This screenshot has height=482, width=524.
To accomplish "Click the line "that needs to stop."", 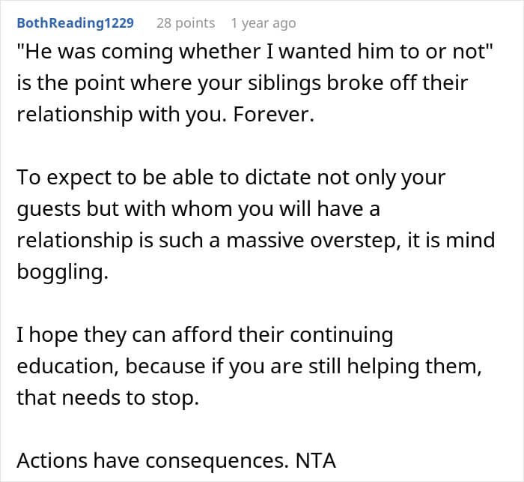I will tap(108, 397).
